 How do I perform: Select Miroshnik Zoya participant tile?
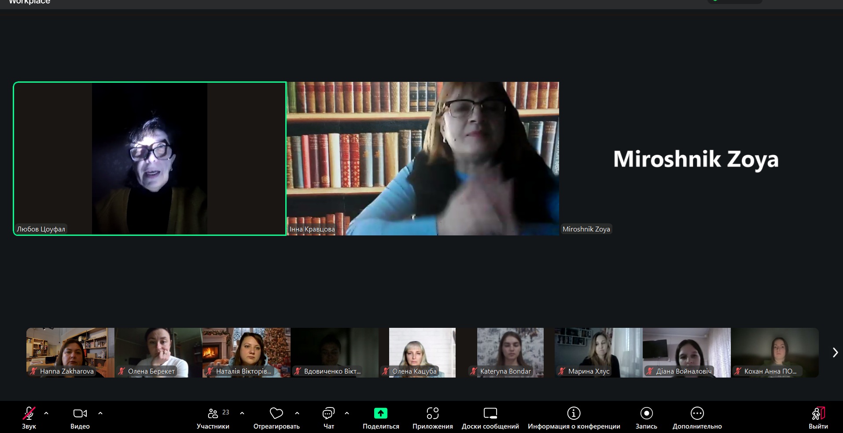coord(696,159)
